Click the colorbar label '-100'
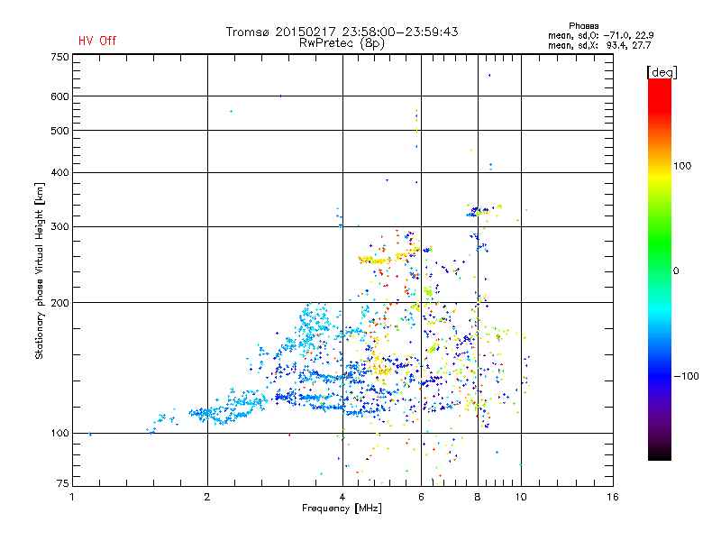Image resolution: width=721 pixels, height=541 pixels. [x=686, y=376]
